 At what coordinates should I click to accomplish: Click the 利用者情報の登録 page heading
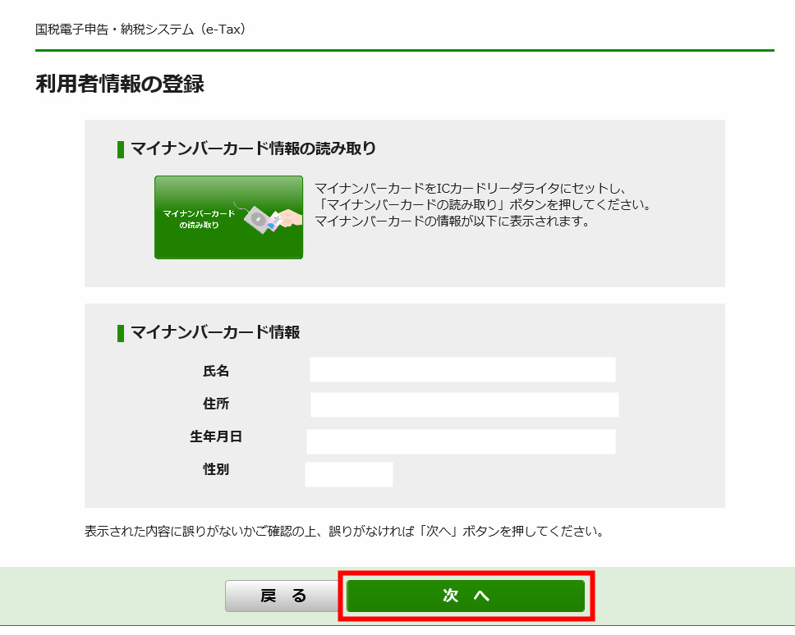120,84
